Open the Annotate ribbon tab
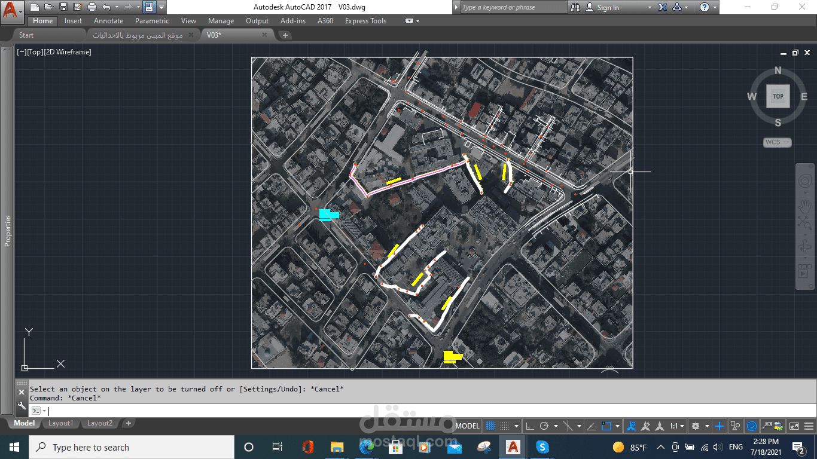This screenshot has width=817, height=459. pos(108,21)
